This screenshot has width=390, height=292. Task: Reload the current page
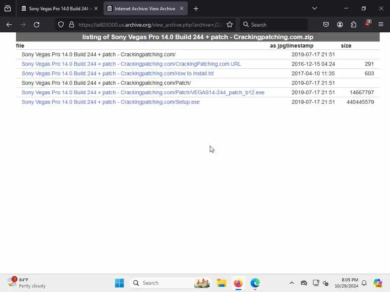tap(37, 25)
